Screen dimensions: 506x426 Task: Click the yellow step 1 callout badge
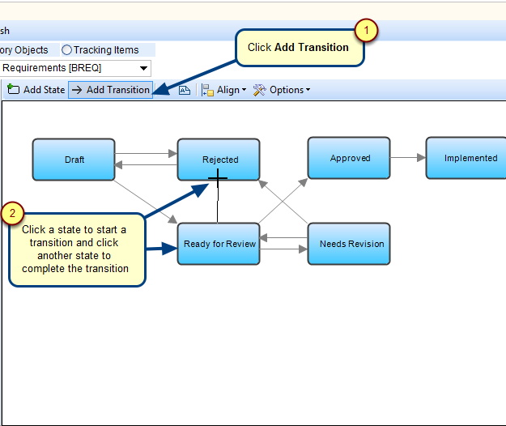366,31
